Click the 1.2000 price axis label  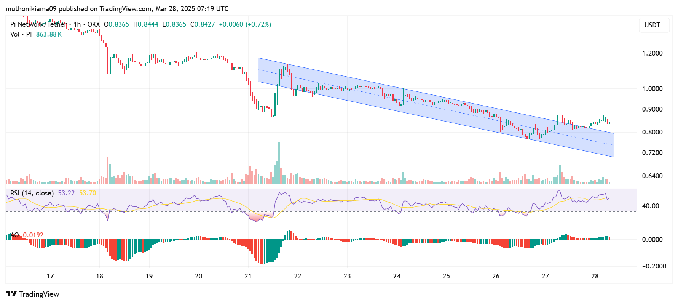click(652, 53)
